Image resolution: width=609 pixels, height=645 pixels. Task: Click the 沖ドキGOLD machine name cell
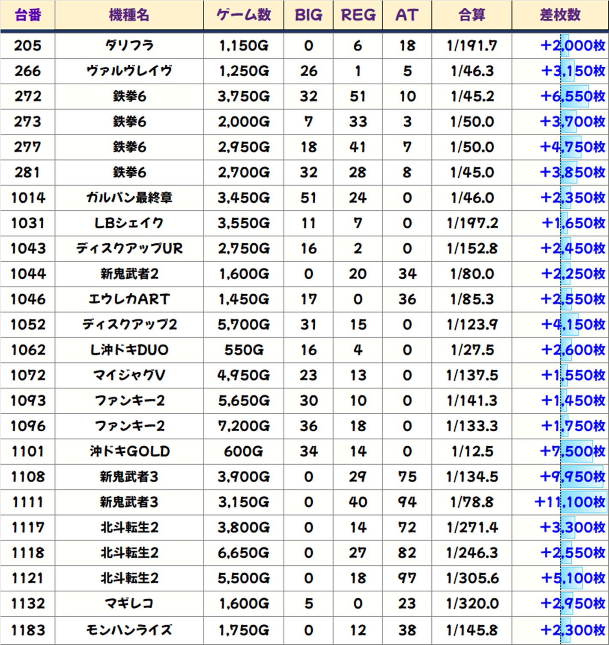point(129,451)
